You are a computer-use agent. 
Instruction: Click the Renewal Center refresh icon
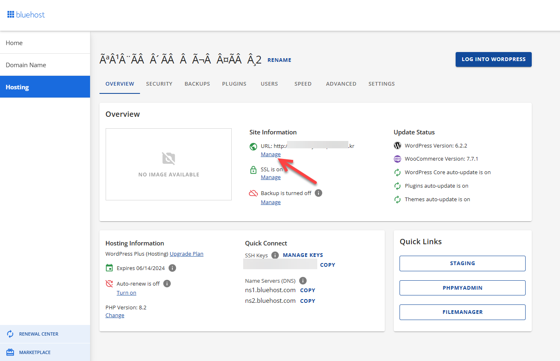10,334
